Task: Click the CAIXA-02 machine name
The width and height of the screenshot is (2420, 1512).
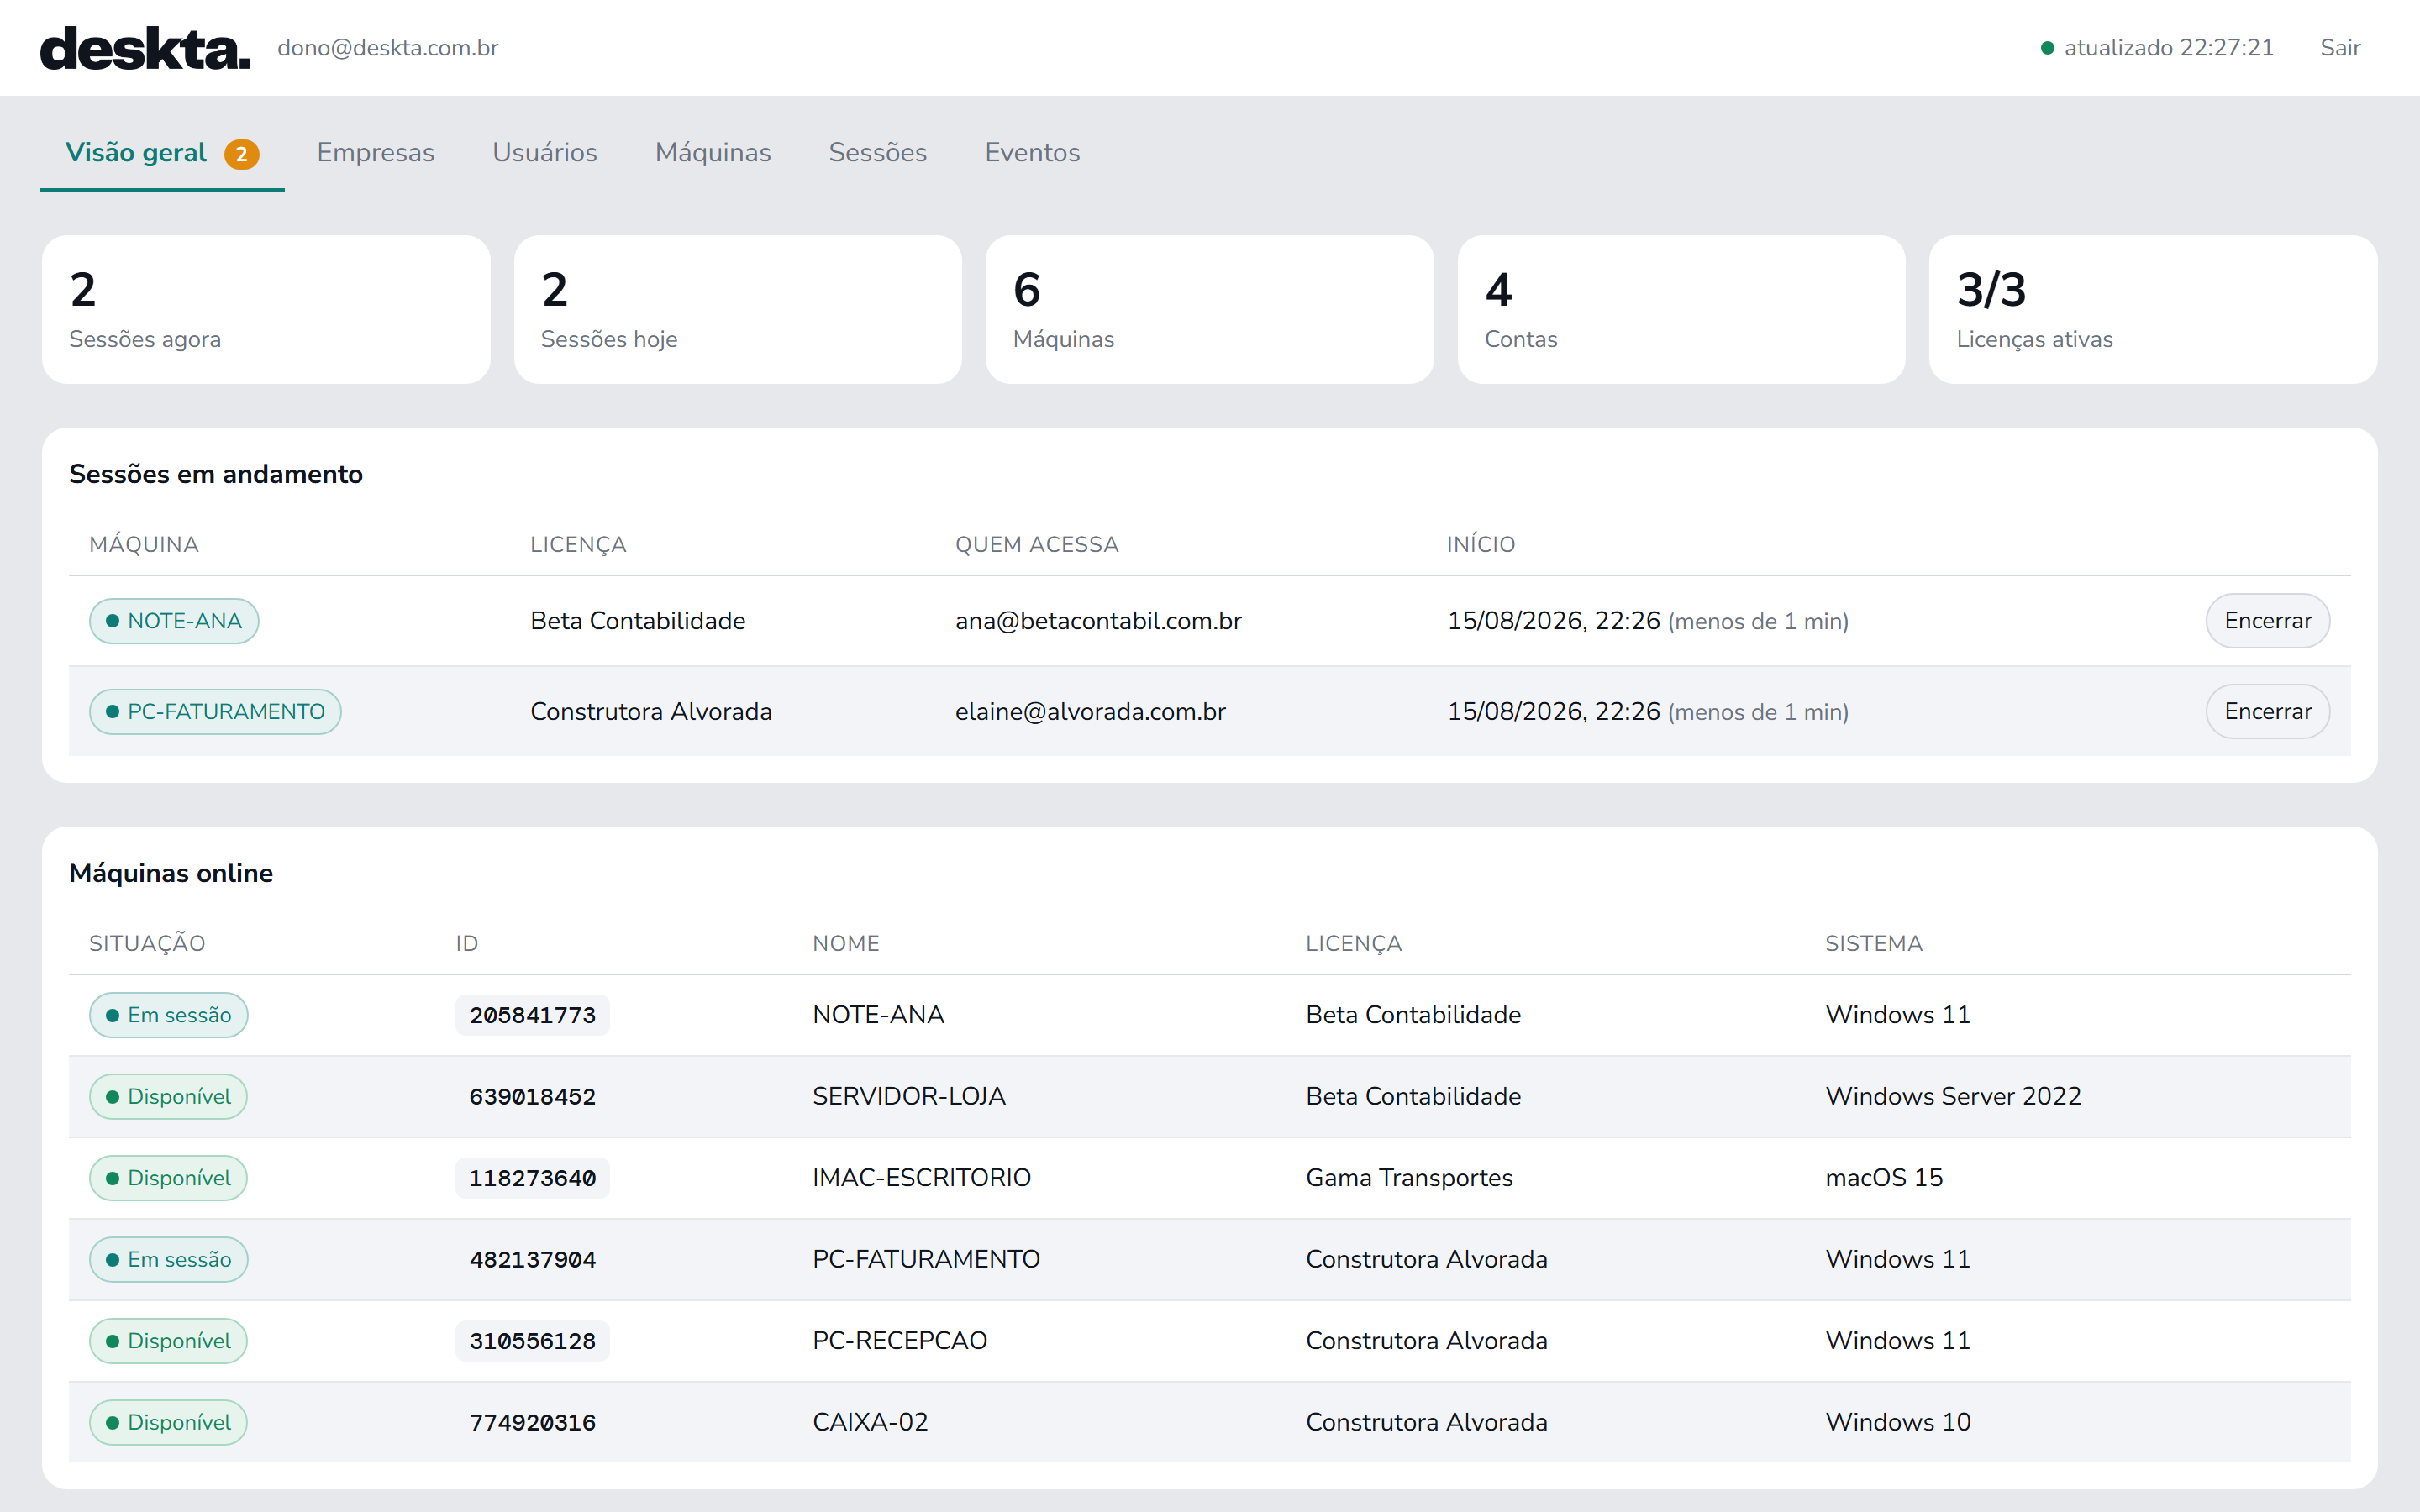Action: coord(870,1422)
